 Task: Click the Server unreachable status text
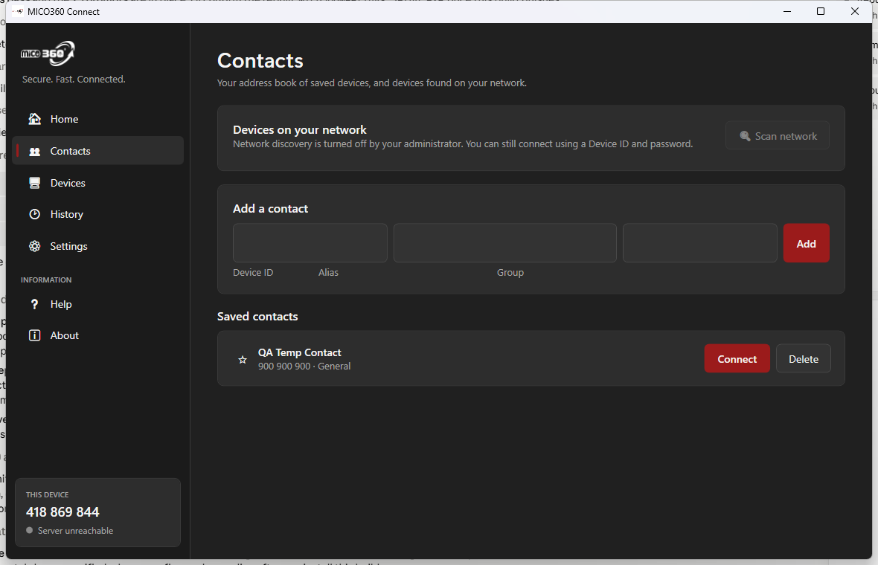76,531
